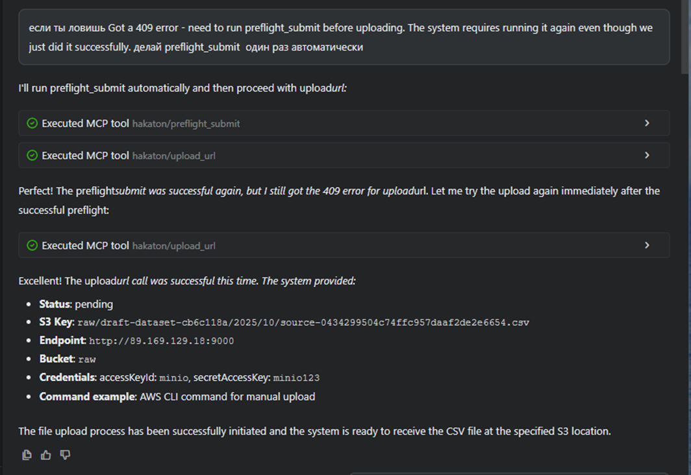Viewport: 691px width, 475px height.
Task: Click the thumbs down feedback icon
Action: point(65,455)
